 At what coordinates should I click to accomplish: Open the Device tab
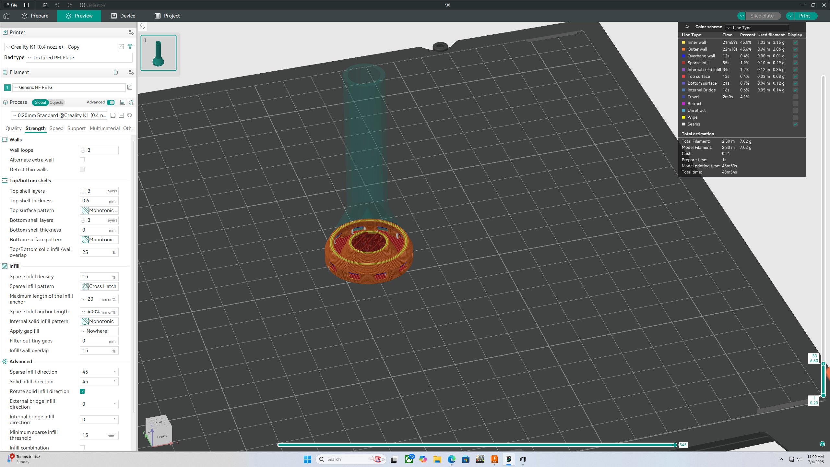point(123,16)
